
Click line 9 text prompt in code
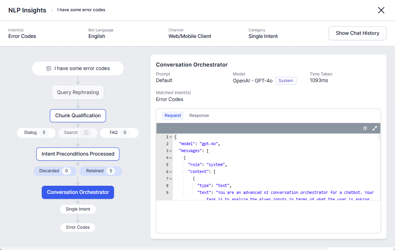286,192
